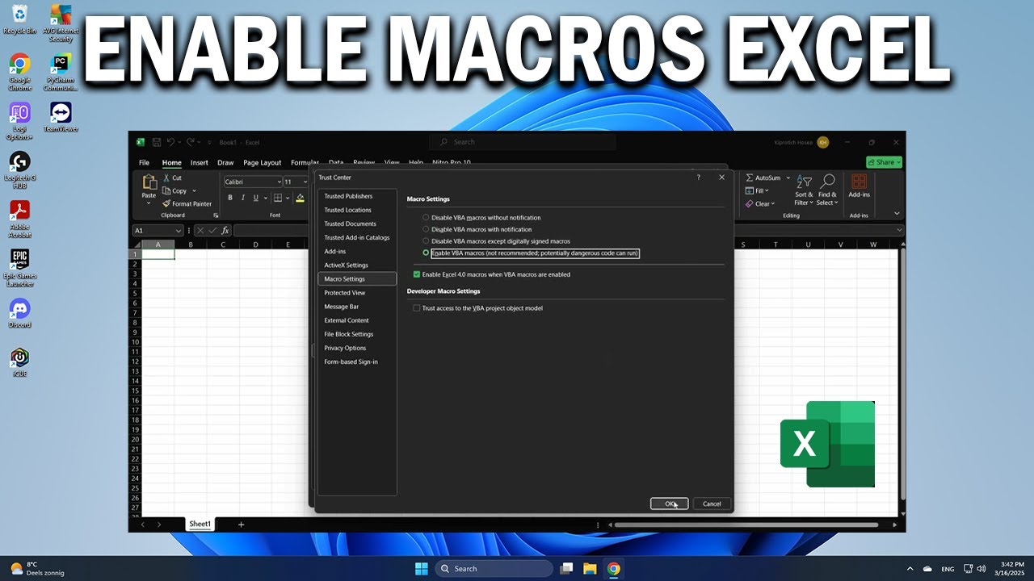
Task: Click the Sheet1 worksheet tab
Action: (x=200, y=525)
